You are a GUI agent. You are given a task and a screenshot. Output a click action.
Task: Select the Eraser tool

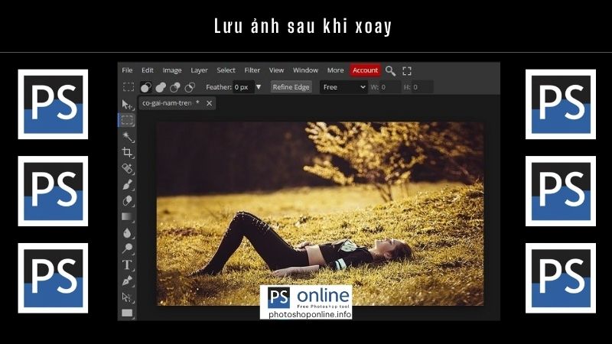click(x=128, y=201)
